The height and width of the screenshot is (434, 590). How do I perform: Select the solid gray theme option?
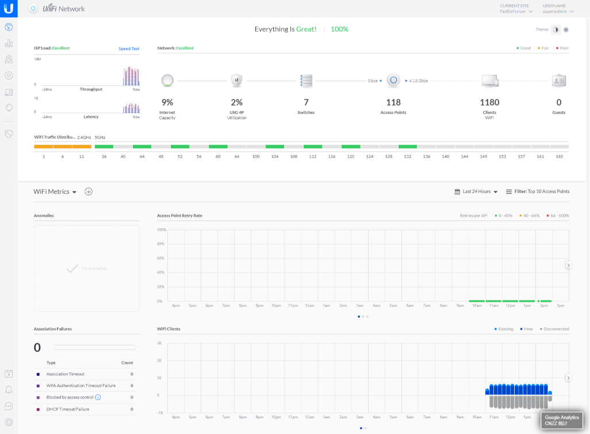[x=566, y=30]
